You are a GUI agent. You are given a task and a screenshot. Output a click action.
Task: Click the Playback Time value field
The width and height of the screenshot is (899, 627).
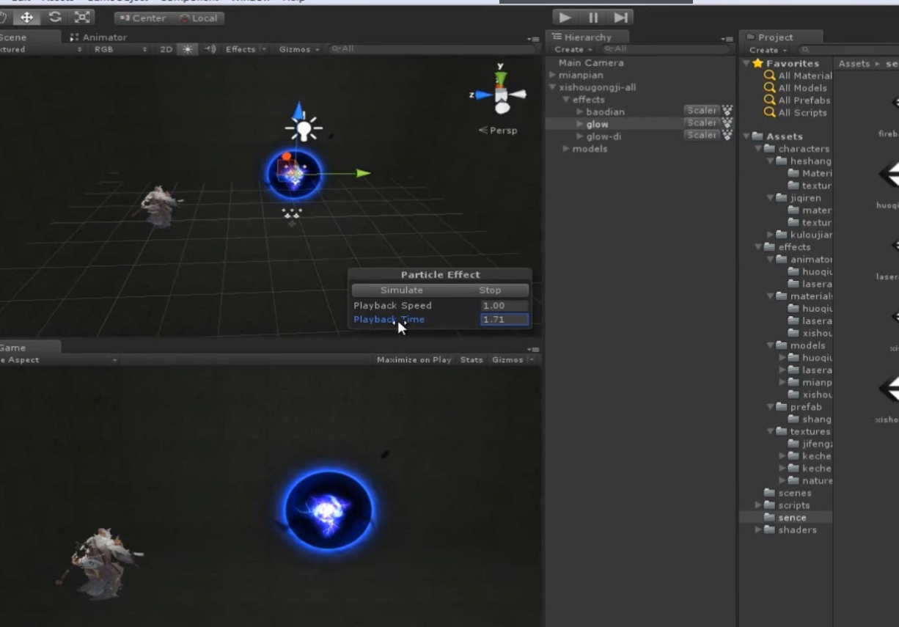coord(504,320)
